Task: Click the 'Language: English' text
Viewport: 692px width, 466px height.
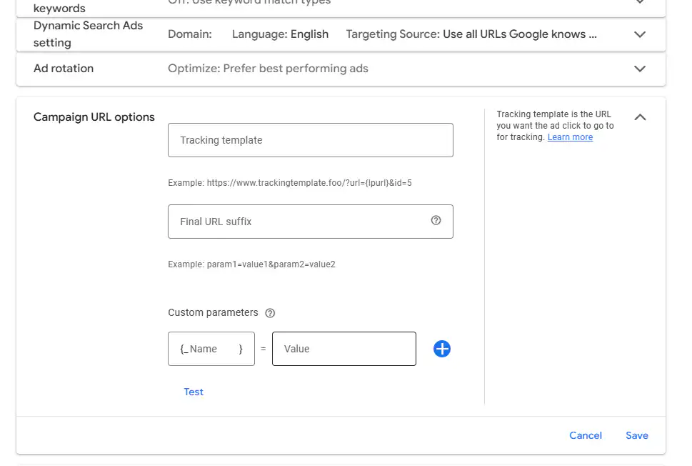Action: click(280, 34)
